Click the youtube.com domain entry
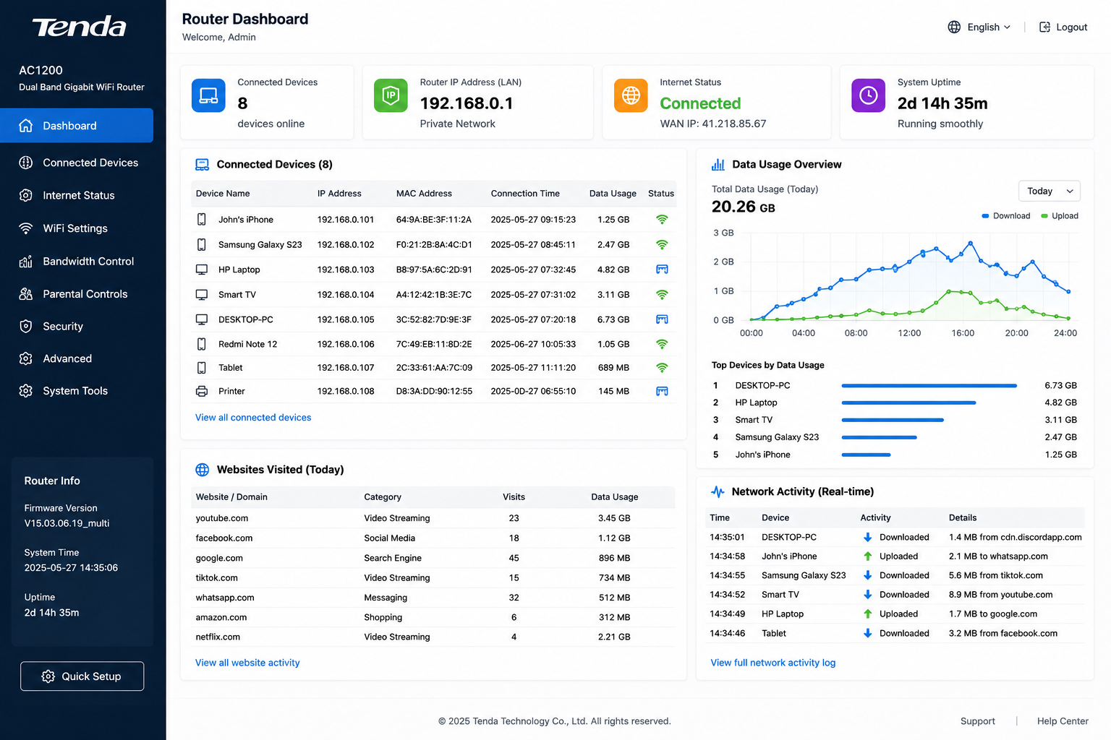 pyautogui.click(x=222, y=518)
